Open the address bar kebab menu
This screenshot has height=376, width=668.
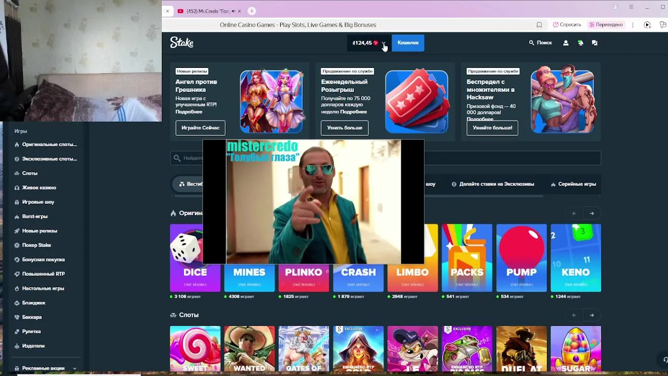click(633, 25)
